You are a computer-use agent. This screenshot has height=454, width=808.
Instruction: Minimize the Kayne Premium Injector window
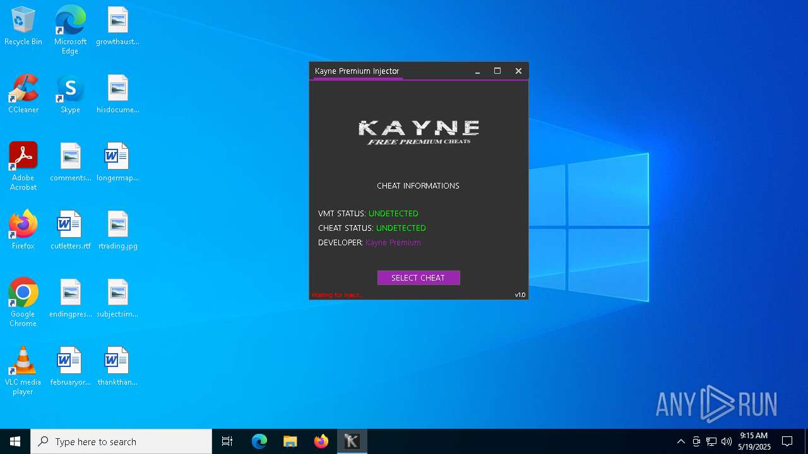point(478,71)
